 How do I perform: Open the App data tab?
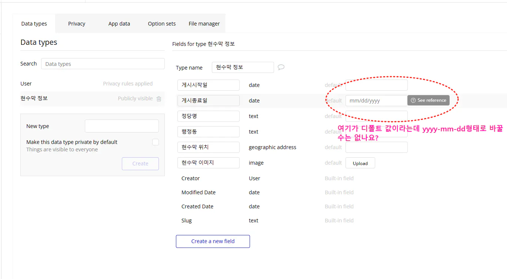(x=119, y=23)
